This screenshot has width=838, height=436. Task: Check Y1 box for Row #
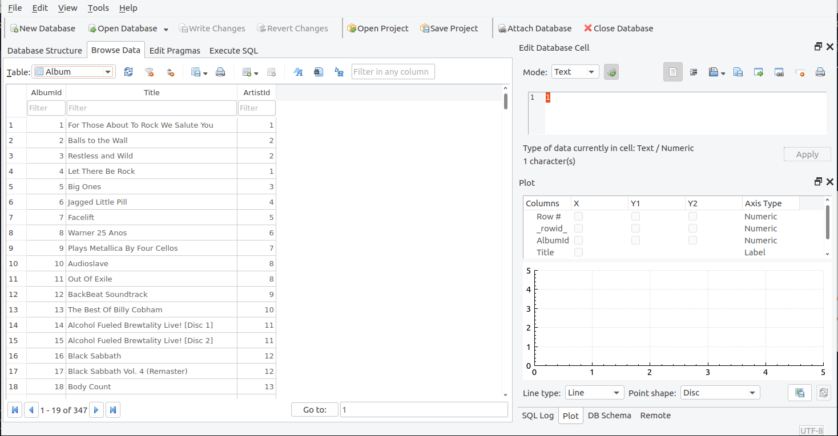(x=635, y=217)
